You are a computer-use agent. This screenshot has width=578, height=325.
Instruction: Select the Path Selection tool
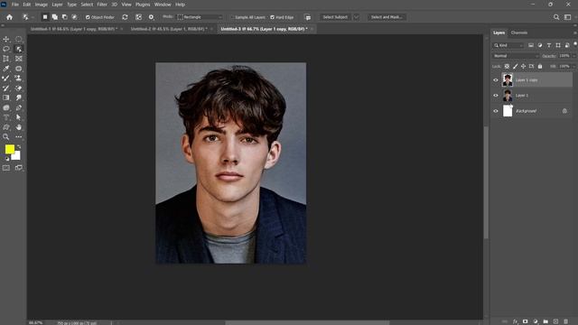(18, 117)
